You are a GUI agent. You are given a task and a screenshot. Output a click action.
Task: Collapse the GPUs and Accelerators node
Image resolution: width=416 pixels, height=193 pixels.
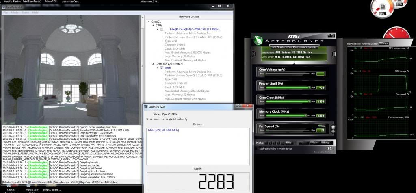click(x=153, y=64)
